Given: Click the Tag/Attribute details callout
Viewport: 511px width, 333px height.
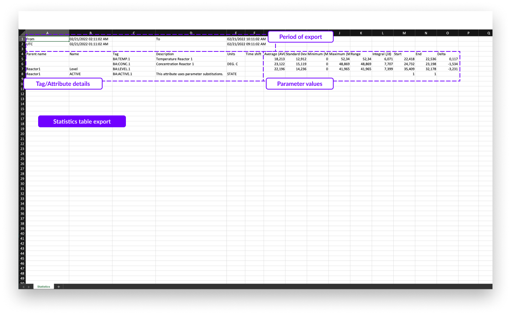Looking at the screenshot, I should coord(63,84).
